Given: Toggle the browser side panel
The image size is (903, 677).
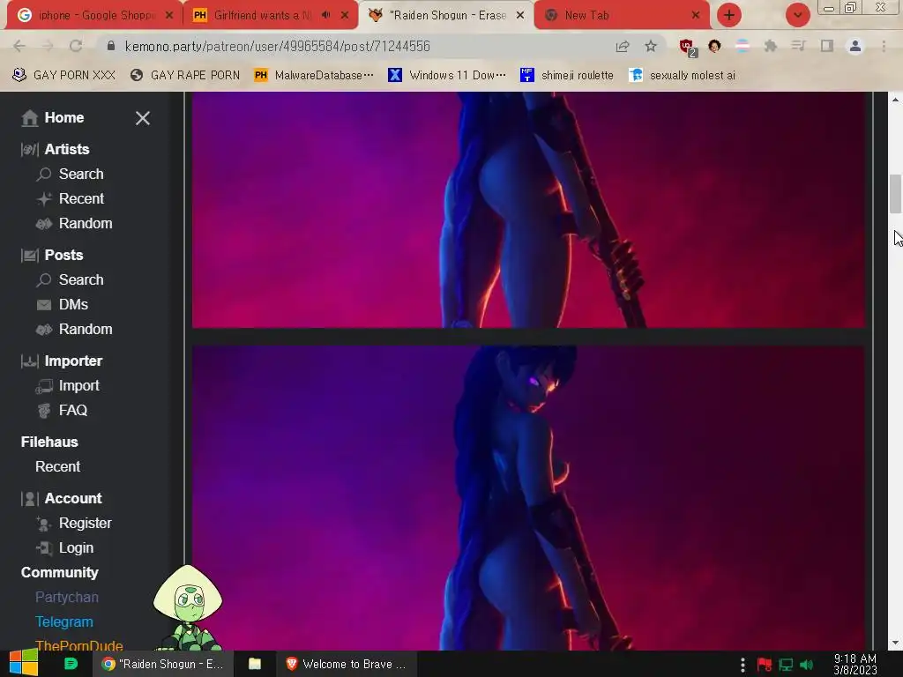Looking at the screenshot, I should (x=827, y=46).
